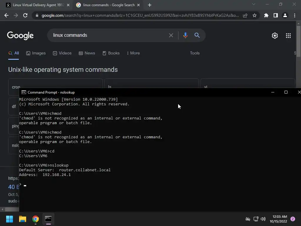
Task: Switch to Linux Virtual Delivery Agent tab
Action: click(x=38, y=5)
